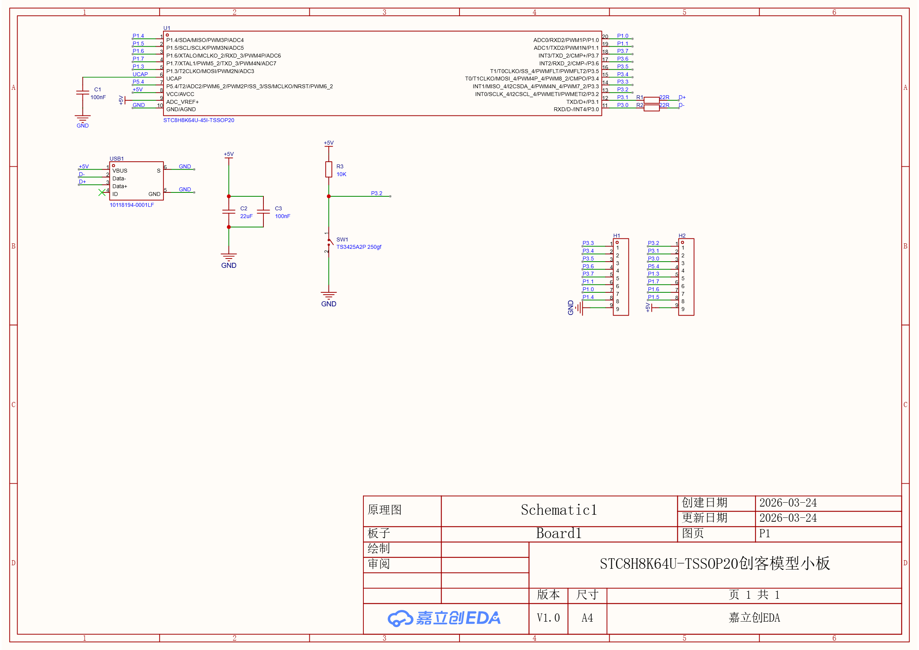Click the P5.4 net label at H2 pin 4
The height and width of the screenshot is (650, 919).
point(653,266)
